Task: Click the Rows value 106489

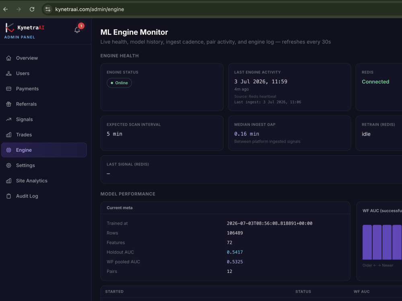Action: (x=235, y=233)
